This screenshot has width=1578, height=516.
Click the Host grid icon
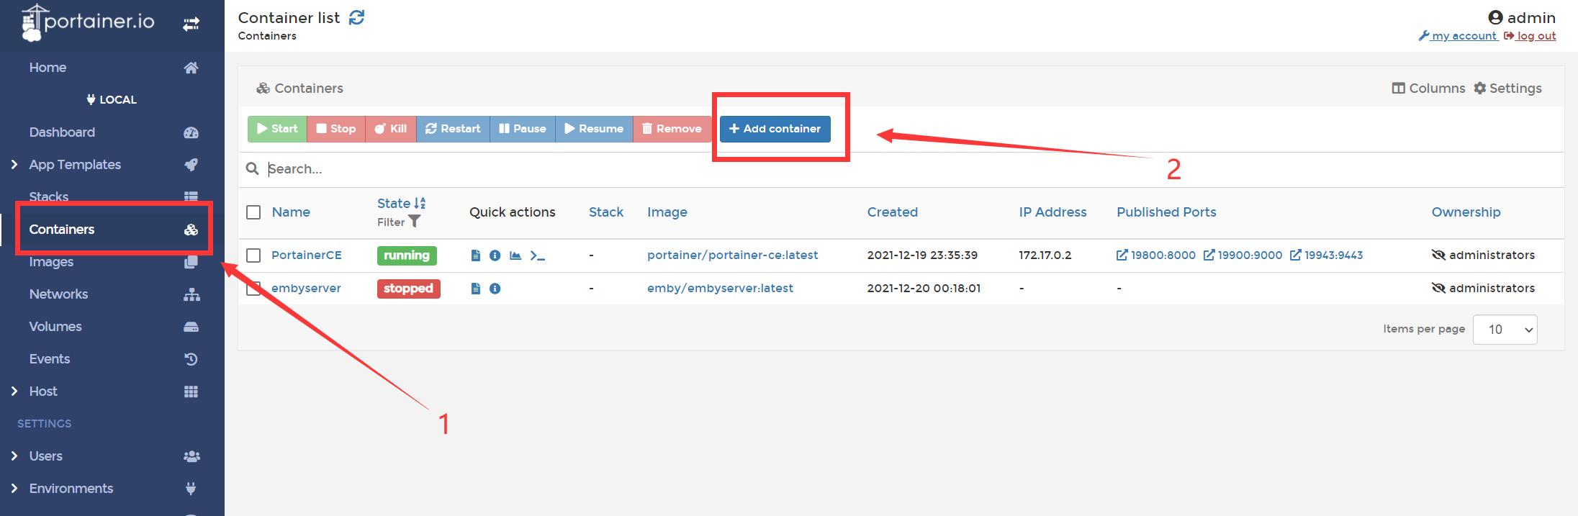click(191, 391)
